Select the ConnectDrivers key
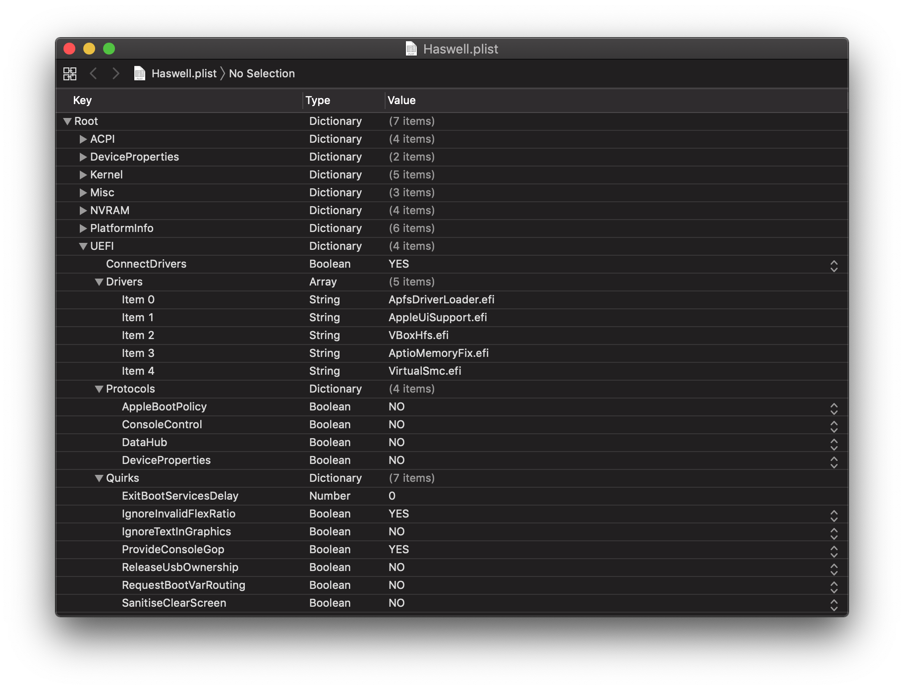904x690 pixels. [146, 264]
